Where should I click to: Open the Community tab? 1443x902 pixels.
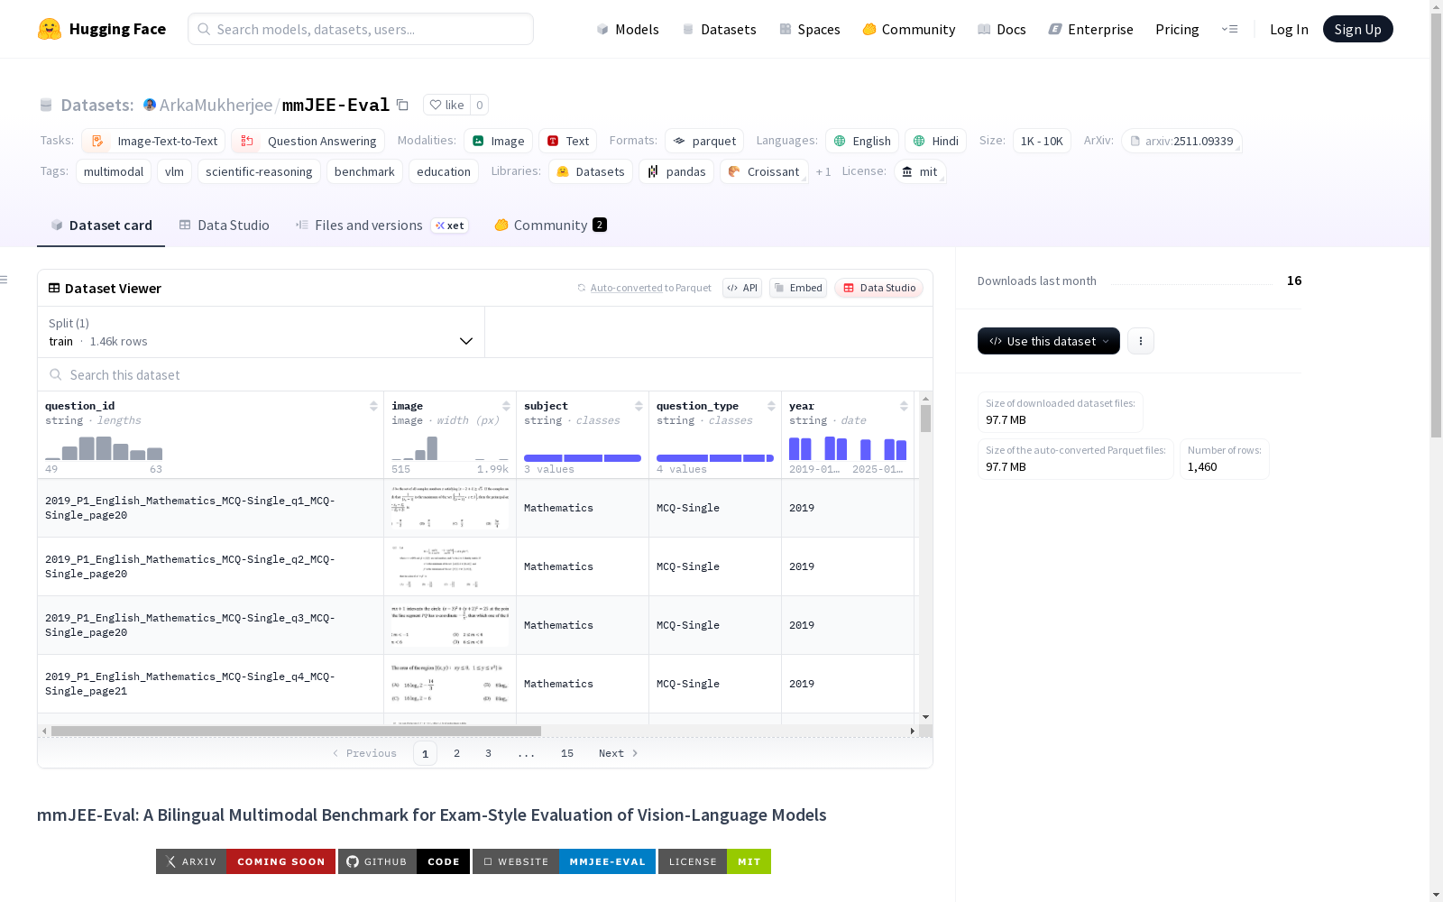coord(550,225)
